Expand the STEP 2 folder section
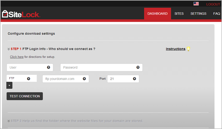 tap(9, 121)
